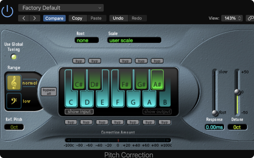Click the C# black key
Viewport: 254px width, 158px height.
(79, 80)
